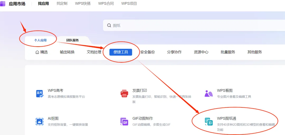
Task: Choose the 批量服务 category
Action: pos(228,52)
